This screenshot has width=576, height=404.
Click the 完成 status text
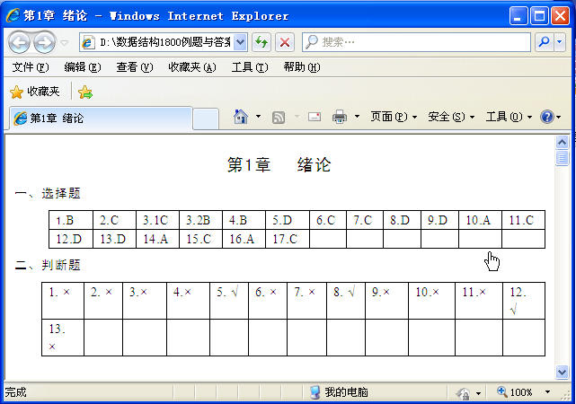point(16,392)
